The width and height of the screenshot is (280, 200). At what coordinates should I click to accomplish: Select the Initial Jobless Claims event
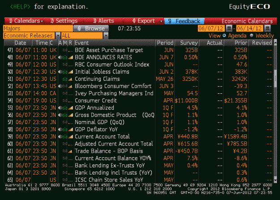coord(102,72)
